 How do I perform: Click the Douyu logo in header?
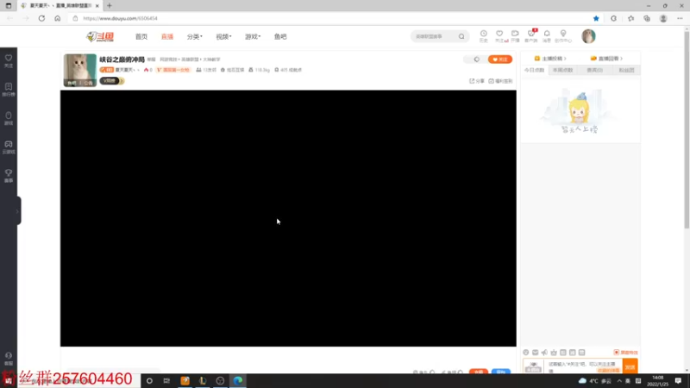tap(100, 36)
